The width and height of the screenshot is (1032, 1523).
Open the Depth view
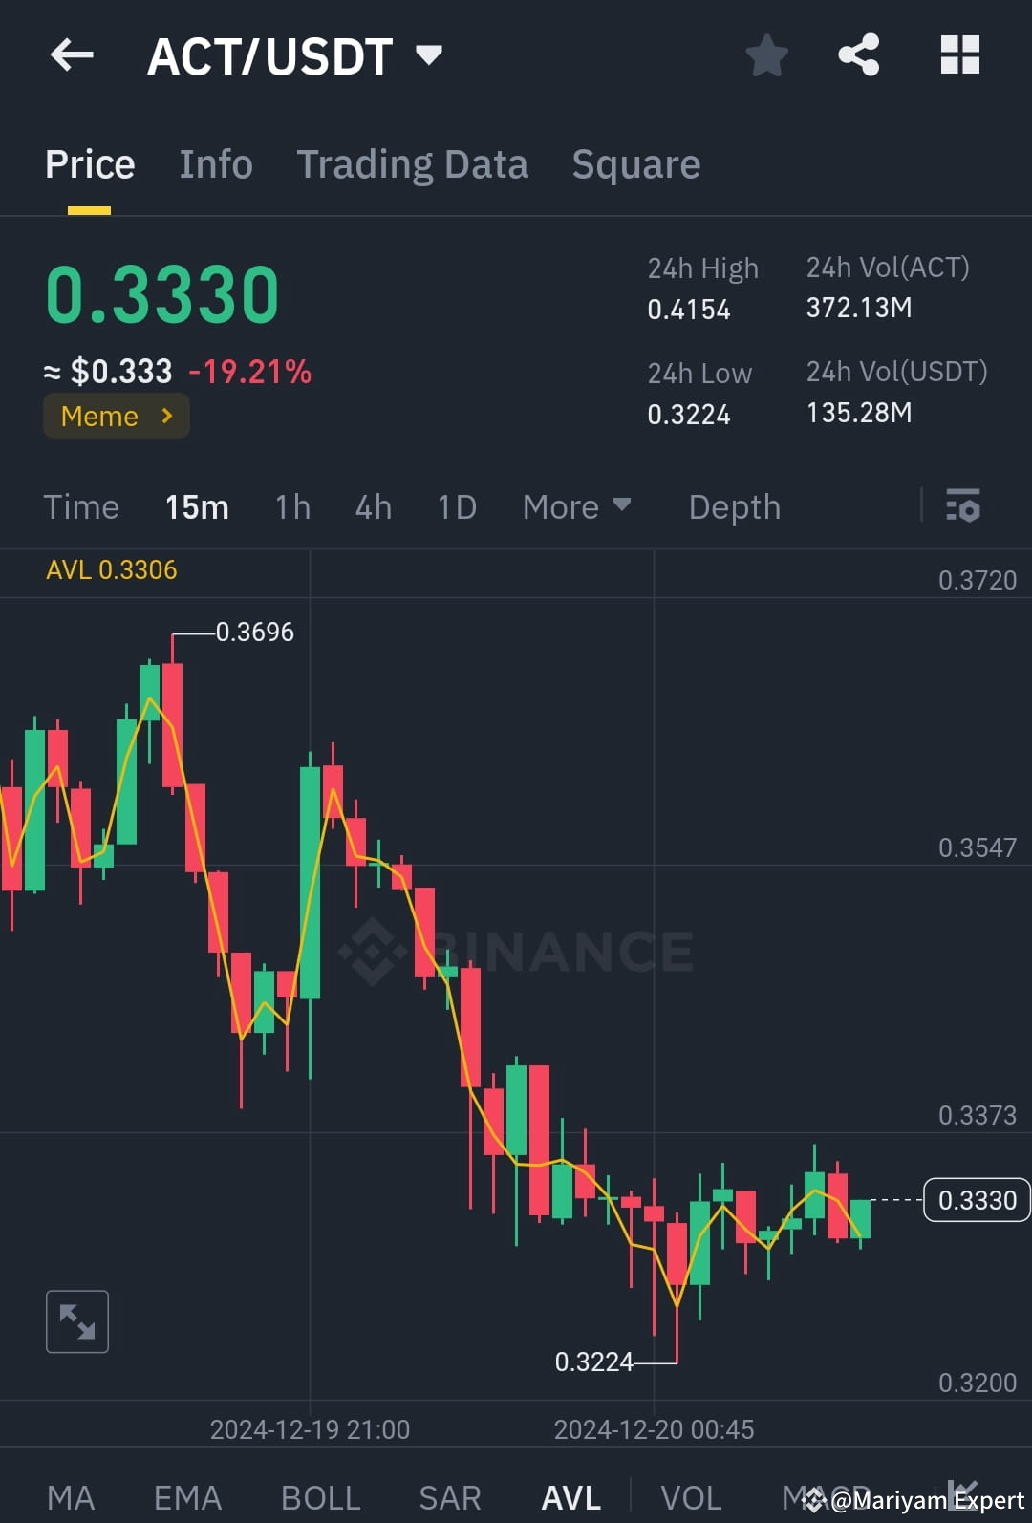click(x=734, y=506)
